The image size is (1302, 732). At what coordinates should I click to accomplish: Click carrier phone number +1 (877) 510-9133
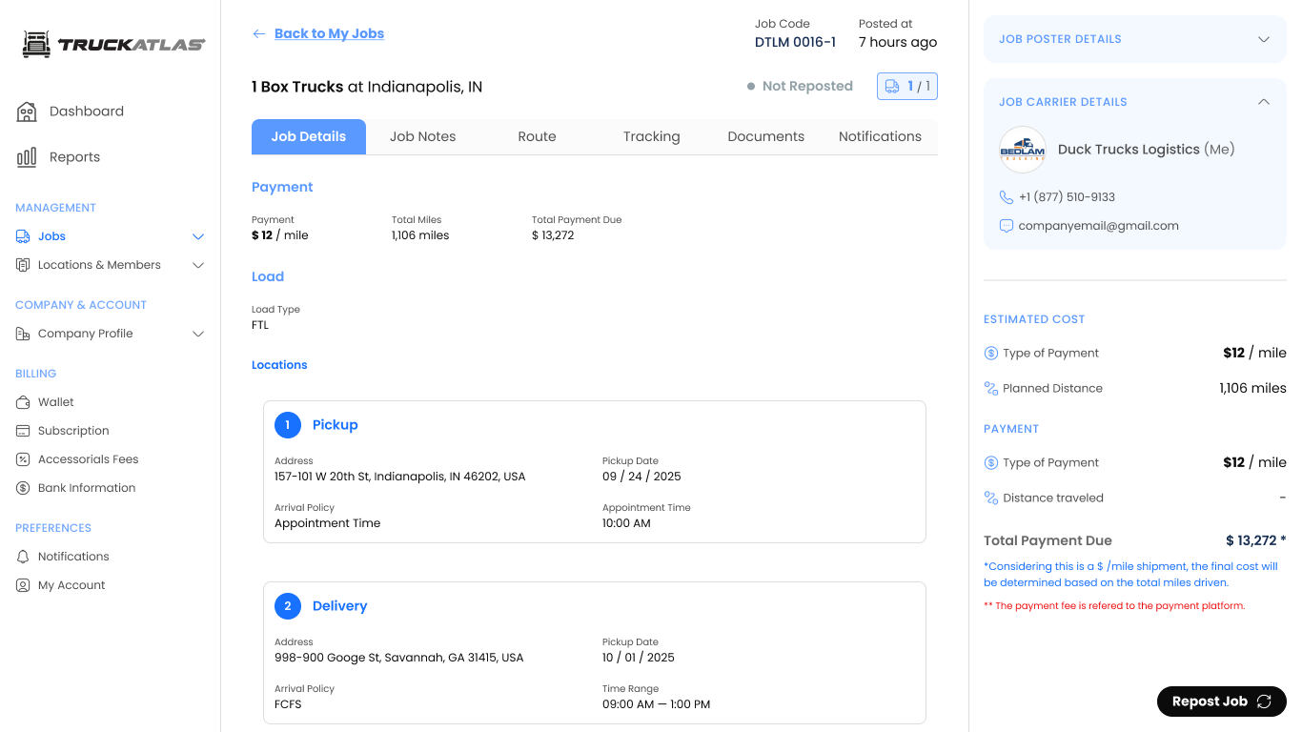(x=1067, y=197)
